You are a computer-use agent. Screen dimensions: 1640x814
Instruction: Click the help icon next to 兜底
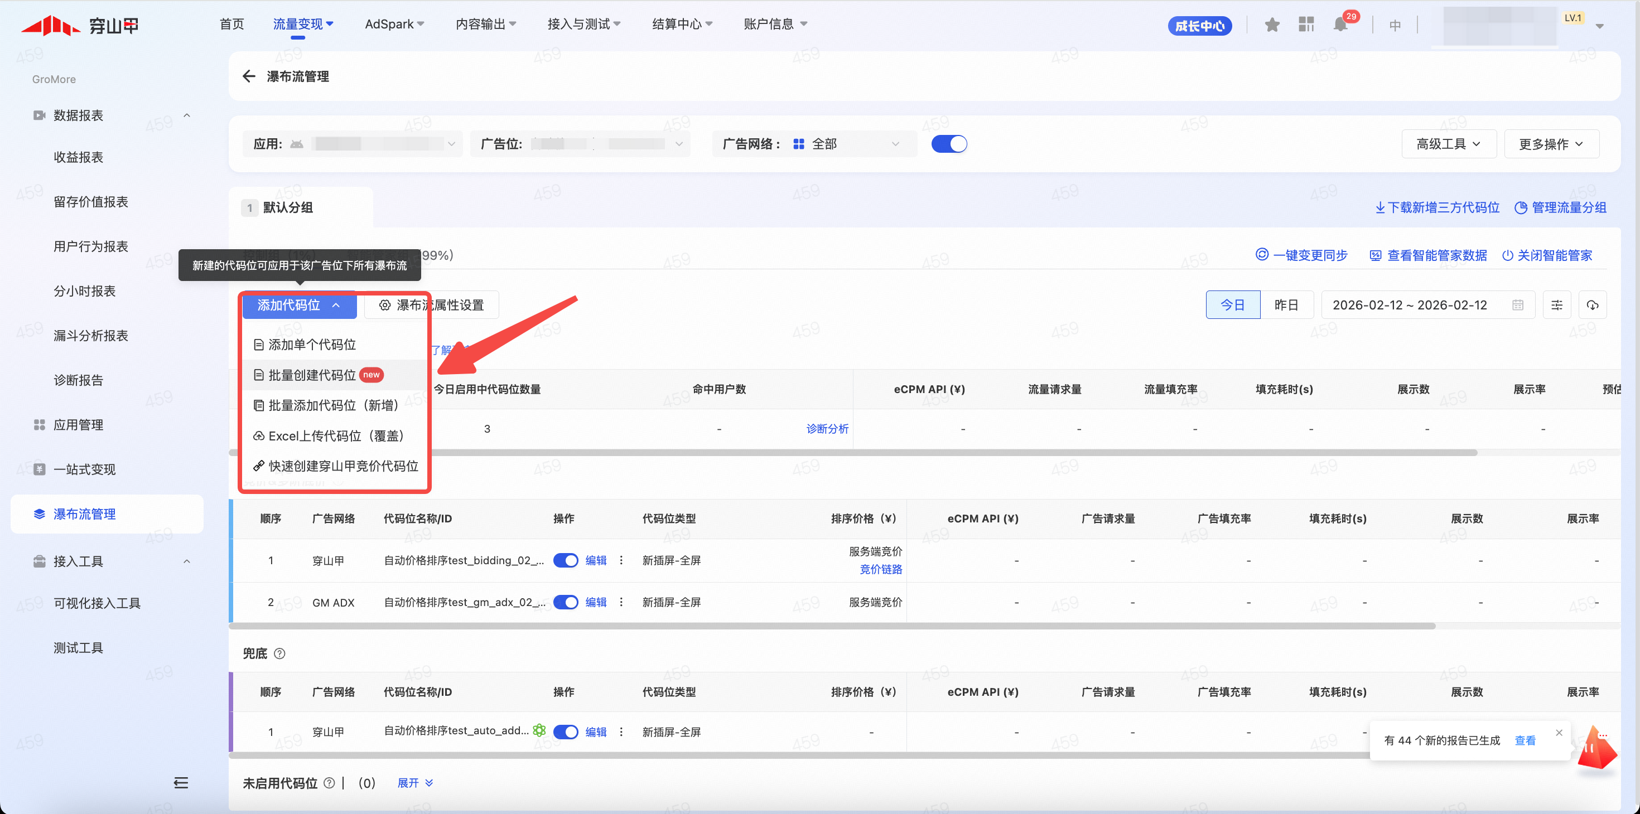point(279,653)
